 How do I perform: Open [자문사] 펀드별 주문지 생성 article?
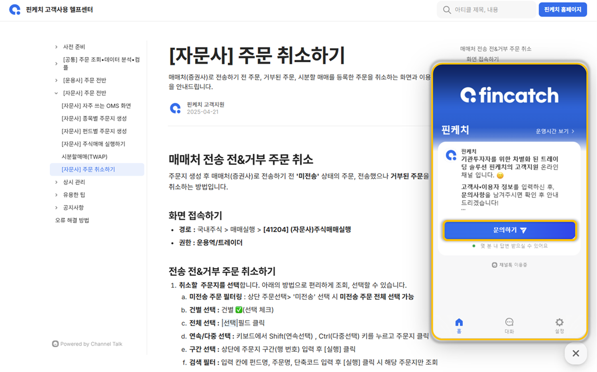click(94, 131)
